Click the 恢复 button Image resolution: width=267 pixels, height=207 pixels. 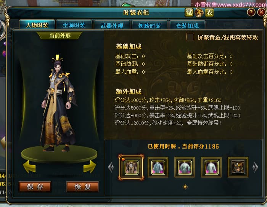(x=83, y=187)
